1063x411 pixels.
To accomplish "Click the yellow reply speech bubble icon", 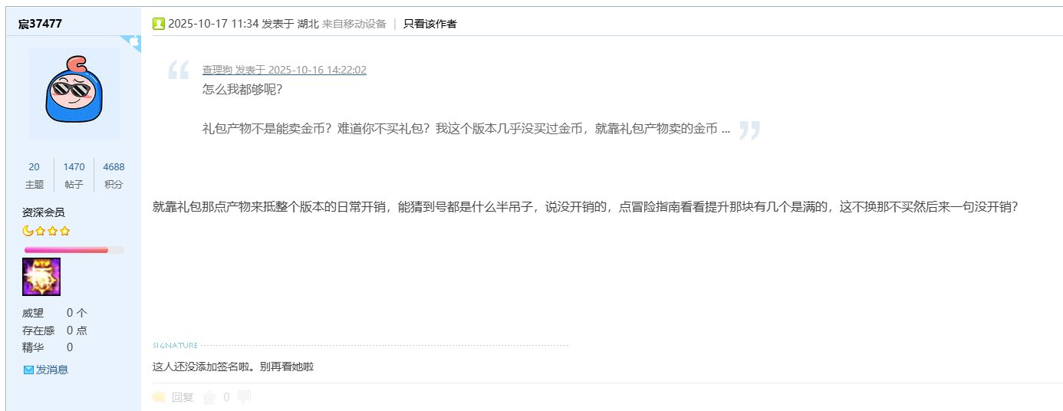I will pyautogui.click(x=159, y=397).
